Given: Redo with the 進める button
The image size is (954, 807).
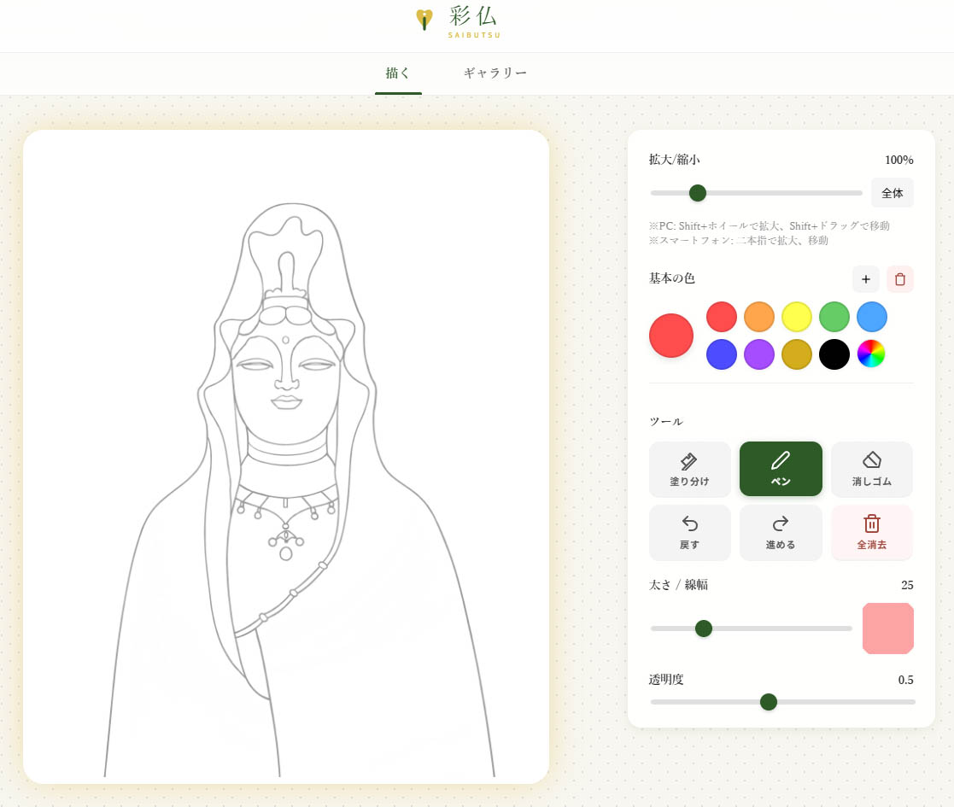Looking at the screenshot, I should tap(781, 532).
